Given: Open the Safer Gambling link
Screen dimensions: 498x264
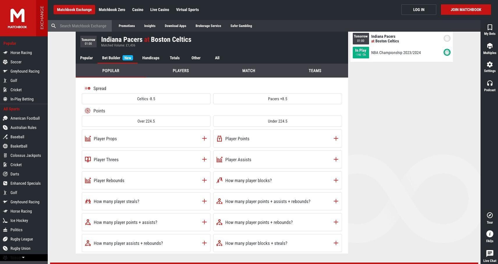Looking at the screenshot, I should click(241, 26).
